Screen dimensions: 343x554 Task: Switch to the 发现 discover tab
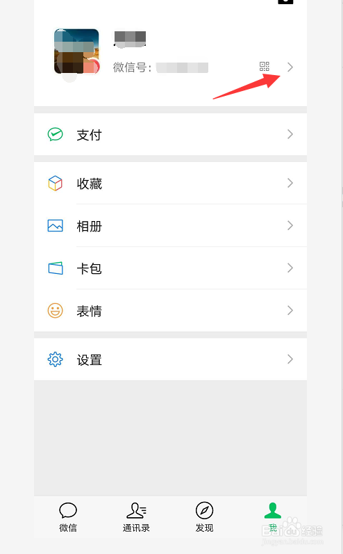204,517
